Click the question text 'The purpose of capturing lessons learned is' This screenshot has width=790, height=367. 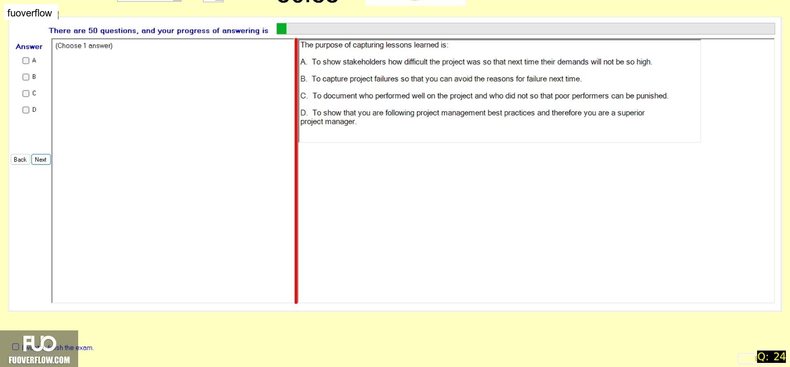[x=374, y=45]
